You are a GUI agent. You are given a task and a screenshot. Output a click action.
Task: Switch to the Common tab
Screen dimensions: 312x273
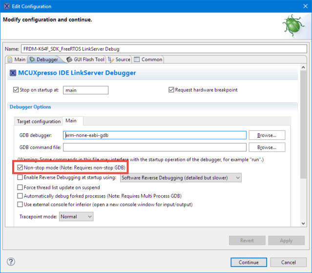(148, 60)
